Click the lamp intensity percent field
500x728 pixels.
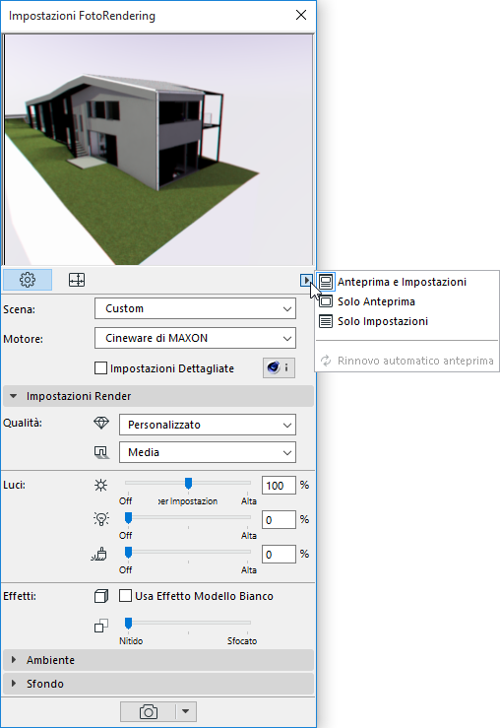click(279, 519)
